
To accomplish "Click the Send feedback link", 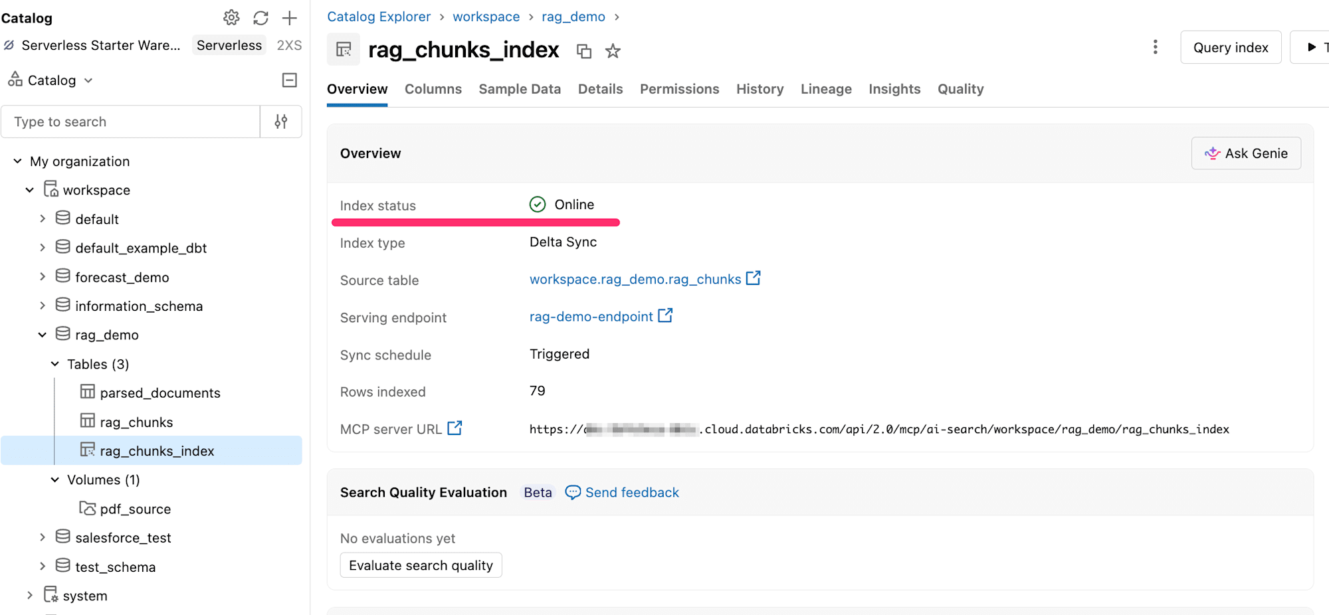I will [x=632, y=493].
